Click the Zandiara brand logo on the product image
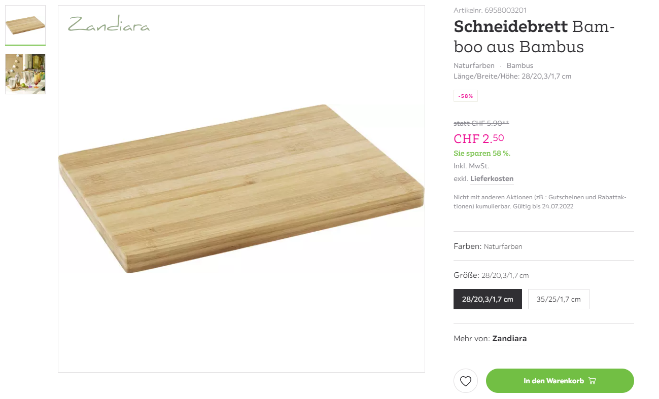Image resolution: width=659 pixels, height=399 pixels. (x=109, y=24)
